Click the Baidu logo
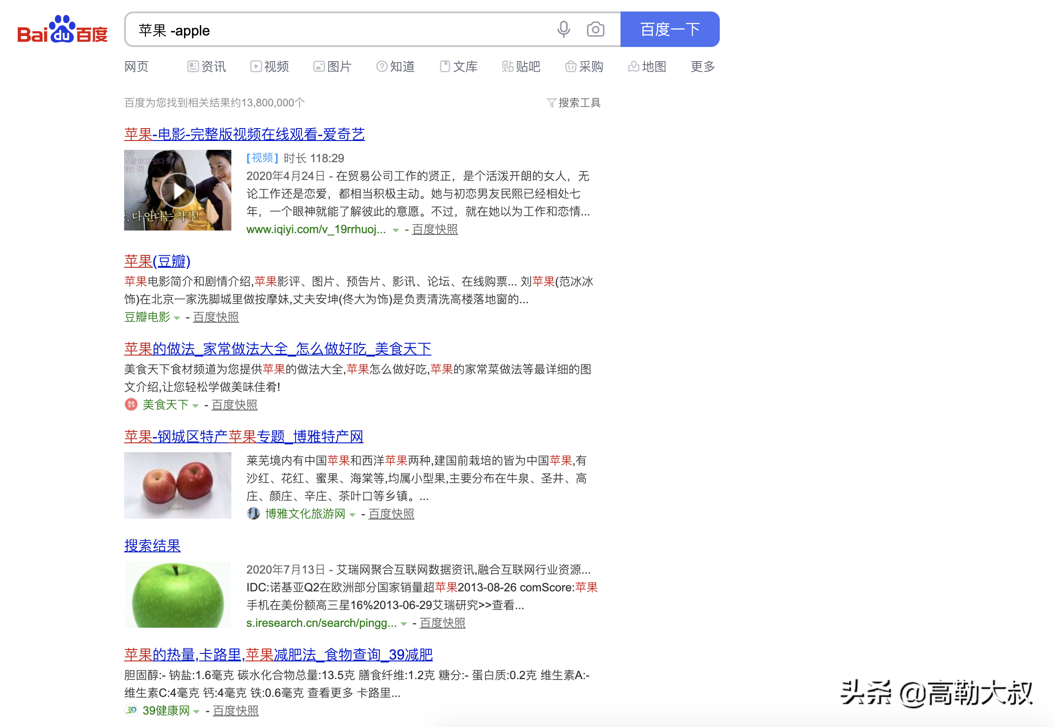The image size is (1054, 727). pyautogui.click(x=62, y=30)
